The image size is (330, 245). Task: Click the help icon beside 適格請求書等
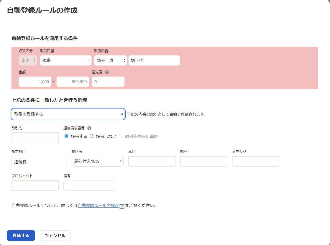click(89, 128)
